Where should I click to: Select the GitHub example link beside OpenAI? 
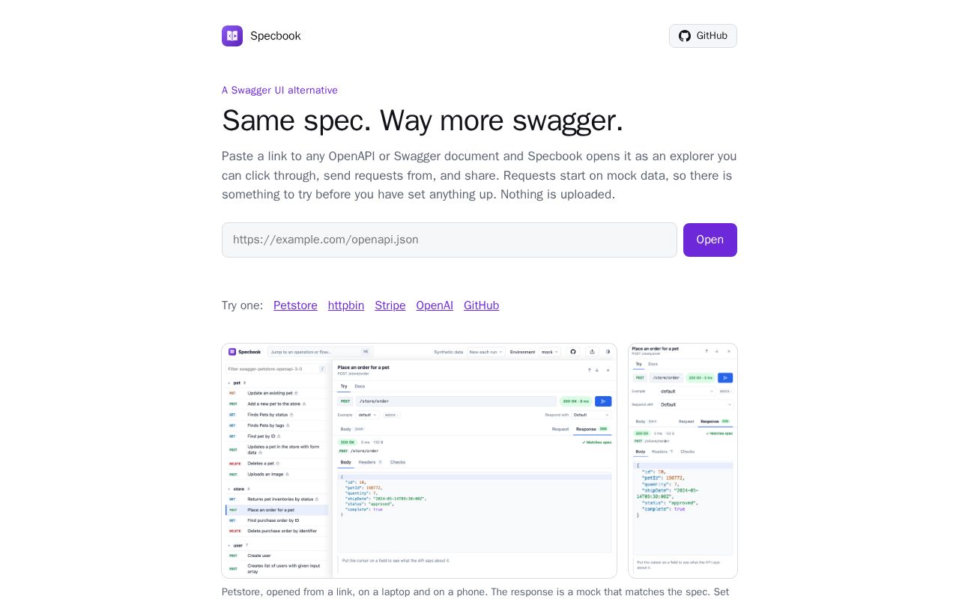tap(481, 305)
